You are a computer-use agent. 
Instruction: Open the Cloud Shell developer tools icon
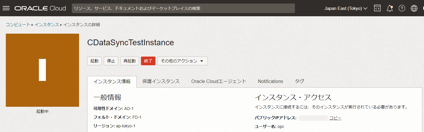point(377,8)
